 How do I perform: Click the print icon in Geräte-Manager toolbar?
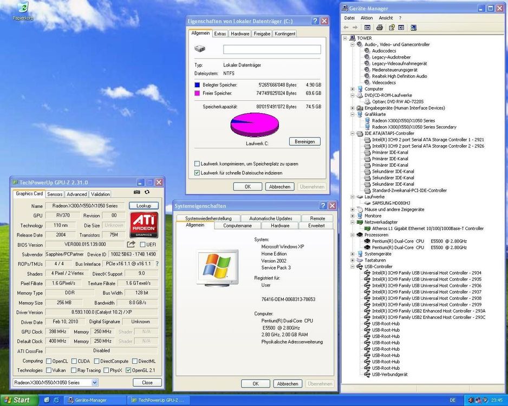click(380, 27)
